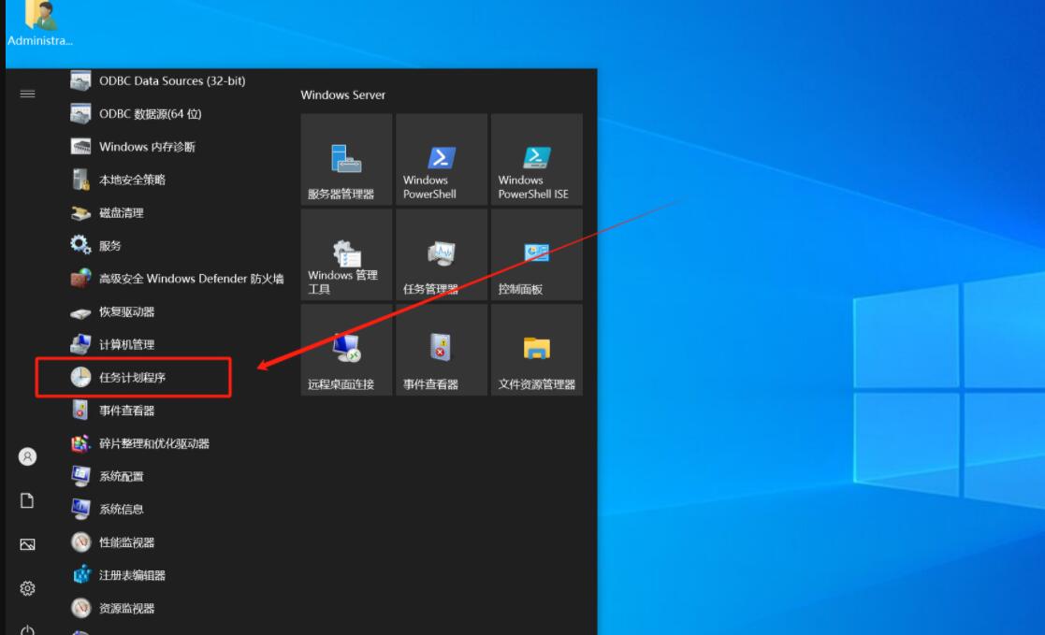Click the 服务 entry in app list
1045x635 pixels.
(x=109, y=246)
